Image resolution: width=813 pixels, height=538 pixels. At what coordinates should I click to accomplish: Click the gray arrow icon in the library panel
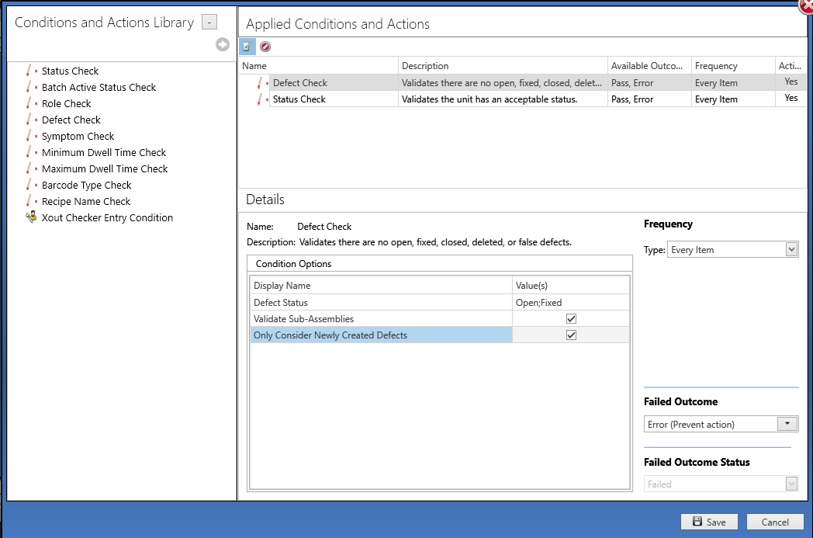coord(223,44)
